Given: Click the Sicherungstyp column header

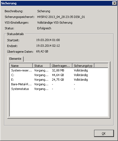Looking at the screenshot, I should [x=83, y=66].
